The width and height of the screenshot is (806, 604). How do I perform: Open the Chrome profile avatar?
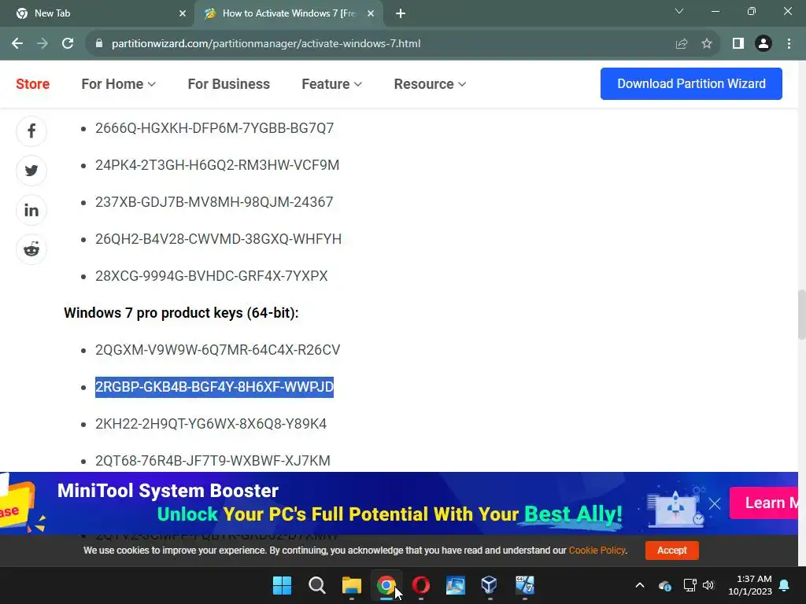click(763, 44)
